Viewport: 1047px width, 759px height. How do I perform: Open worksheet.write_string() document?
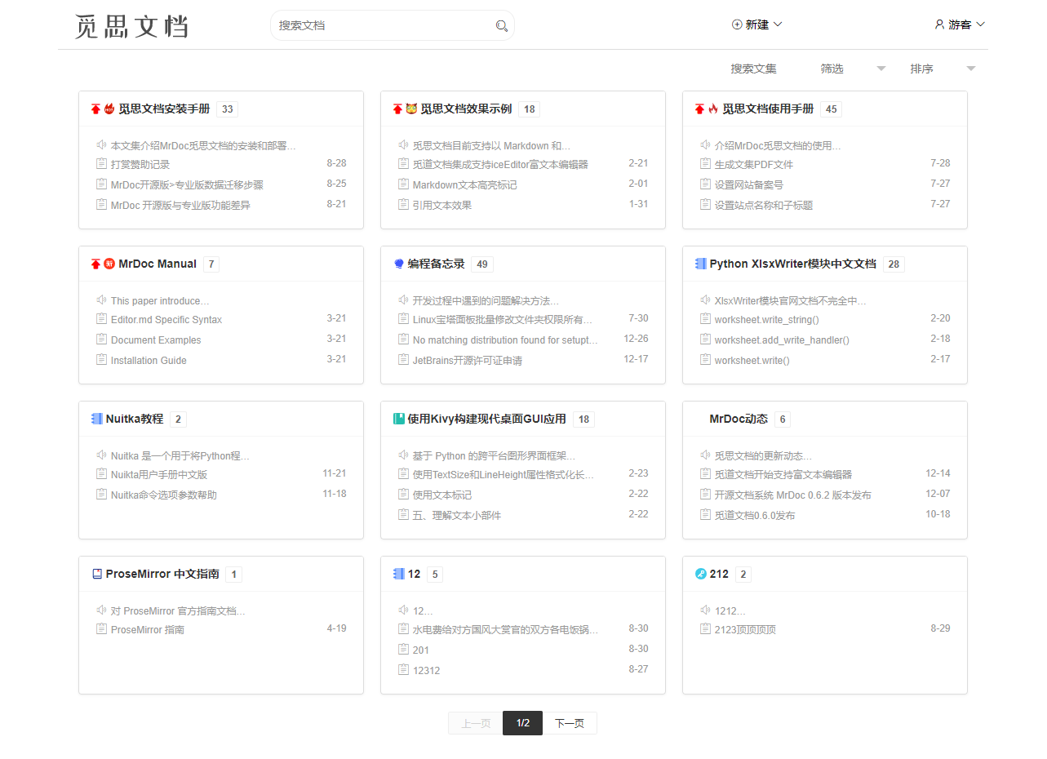[x=766, y=319]
